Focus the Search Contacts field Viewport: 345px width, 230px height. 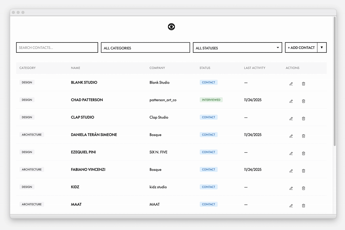(57, 48)
